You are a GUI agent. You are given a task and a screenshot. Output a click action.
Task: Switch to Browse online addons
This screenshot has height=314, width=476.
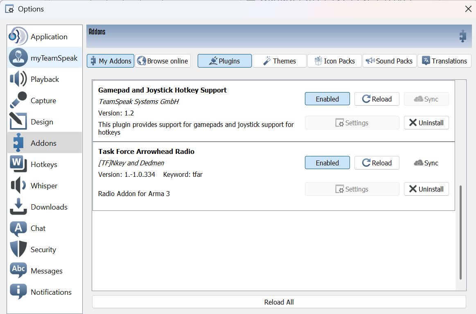163,61
